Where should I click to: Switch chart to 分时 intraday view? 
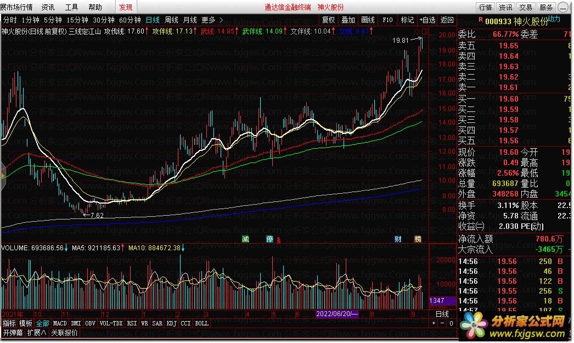point(10,20)
